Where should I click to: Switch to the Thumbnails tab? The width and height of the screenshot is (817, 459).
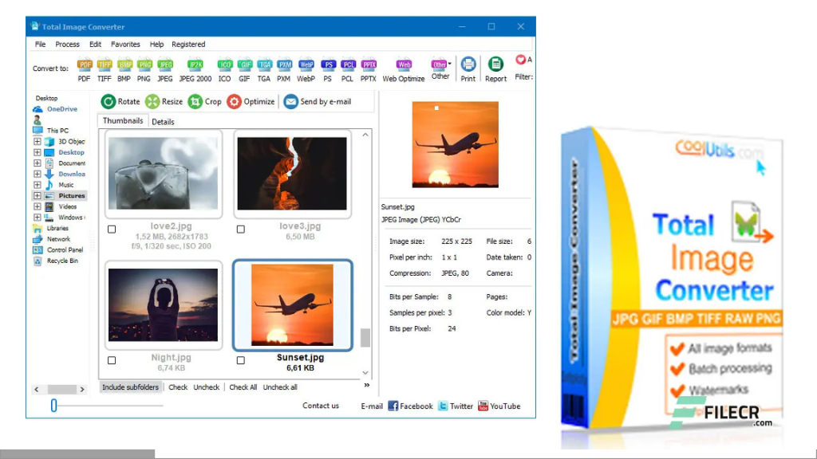[123, 121]
